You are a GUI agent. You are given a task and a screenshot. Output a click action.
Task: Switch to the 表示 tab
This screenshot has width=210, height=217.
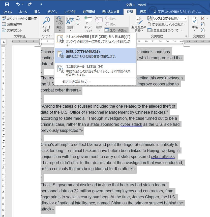click(143, 12)
